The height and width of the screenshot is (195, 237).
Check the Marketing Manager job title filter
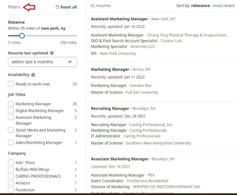click(x=11, y=104)
